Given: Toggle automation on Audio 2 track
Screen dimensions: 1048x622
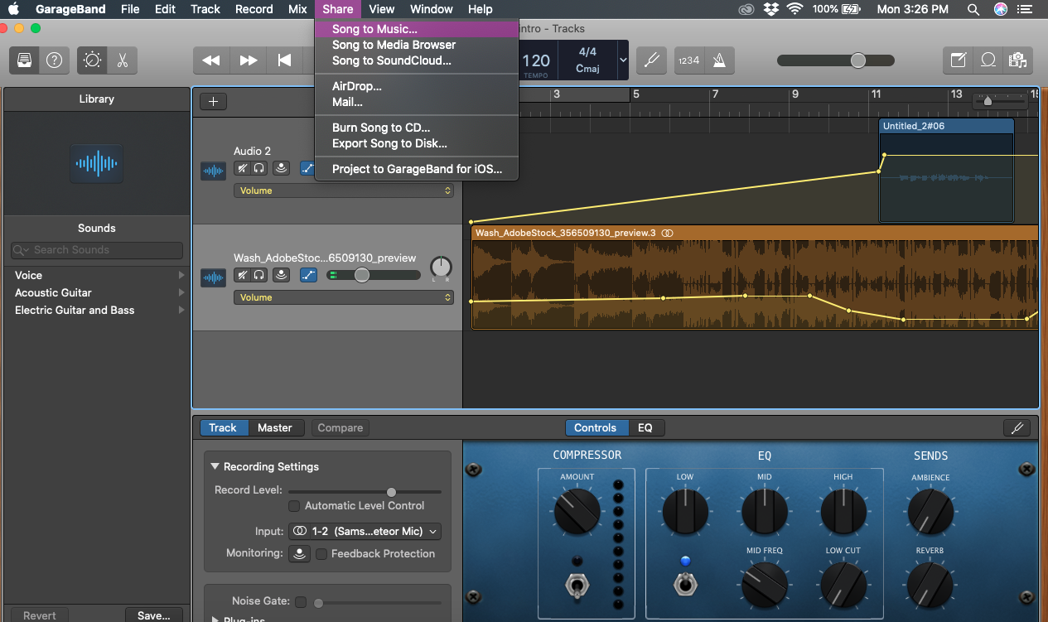Looking at the screenshot, I should click(307, 168).
